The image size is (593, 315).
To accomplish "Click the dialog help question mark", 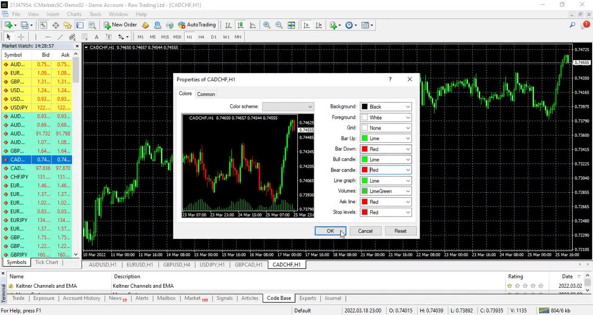I will tap(390, 79).
